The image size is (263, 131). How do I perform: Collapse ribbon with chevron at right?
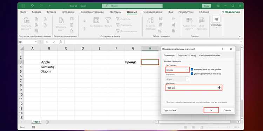[240, 36]
